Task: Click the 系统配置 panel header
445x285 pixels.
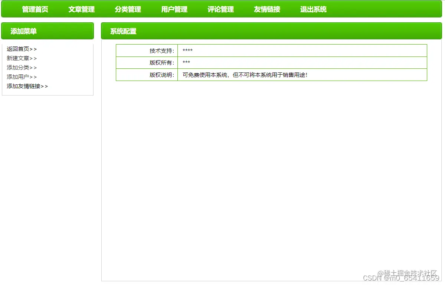Action: [x=271, y=31]
